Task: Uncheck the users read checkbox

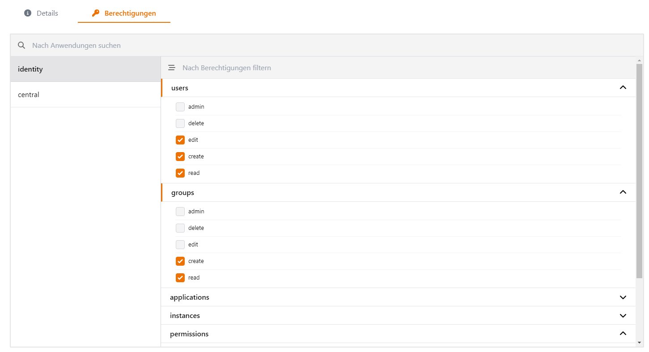Action: point(180,173)
